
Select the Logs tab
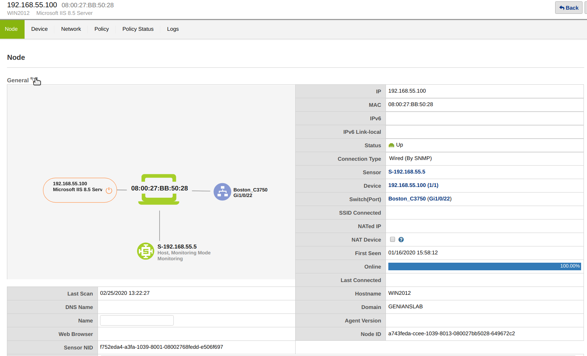pyautogui.click(x=173, y=29)
